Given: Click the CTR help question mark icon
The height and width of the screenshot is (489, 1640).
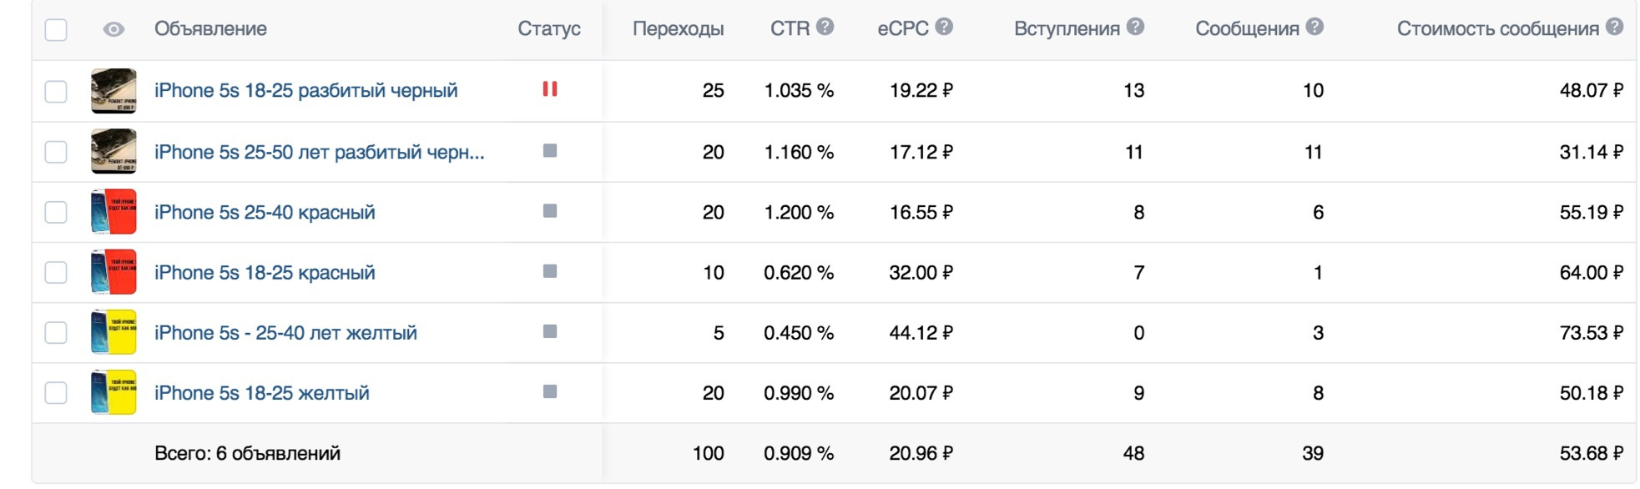Looking at the screenshot, I should (825, 27).
